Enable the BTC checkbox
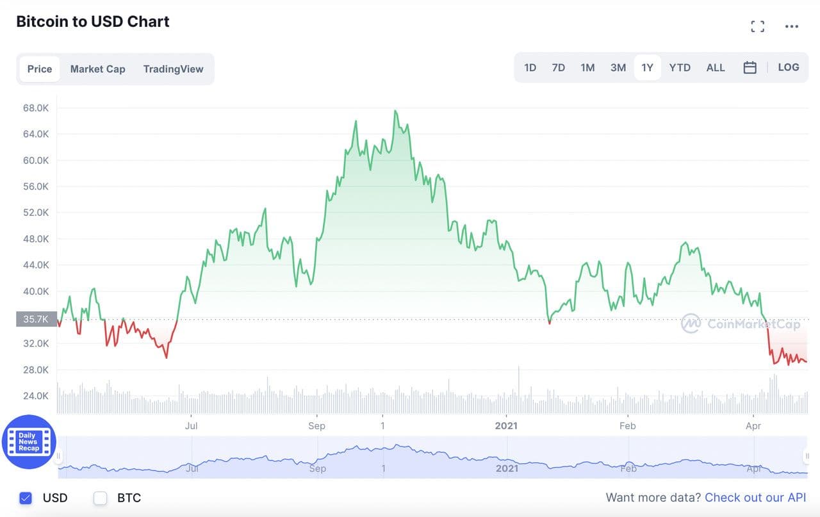Screen dimensions: 820x517 coord(101,498)
